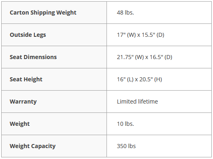Select the Limited lifetime text
This screenshot has width=213, height=159.
pyautogui.click(x=137, y=102)
